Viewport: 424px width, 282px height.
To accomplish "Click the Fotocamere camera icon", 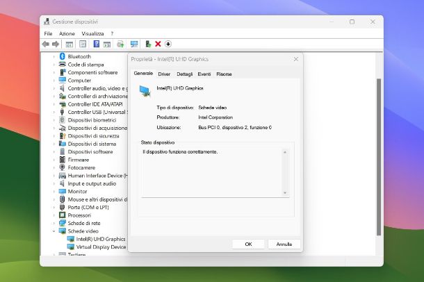I will click(x=62, y=167).
